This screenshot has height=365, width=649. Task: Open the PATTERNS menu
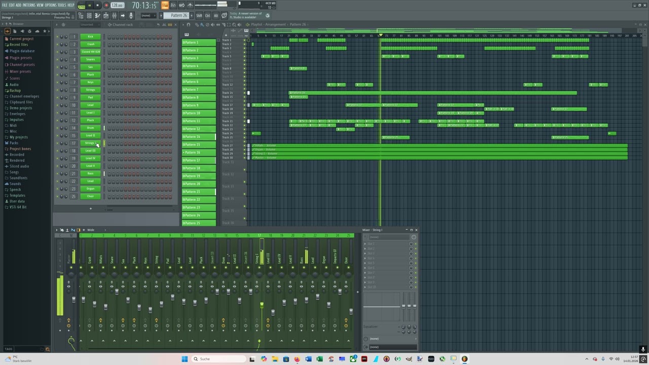pos(29,5)
